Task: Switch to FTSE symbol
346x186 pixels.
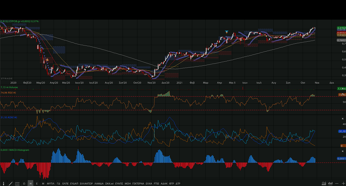Action: 156,184
